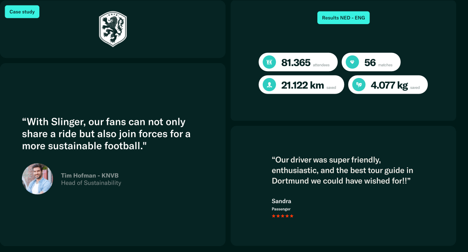Click the last red rating star
468x252 pixels.
tap(292, 216)
